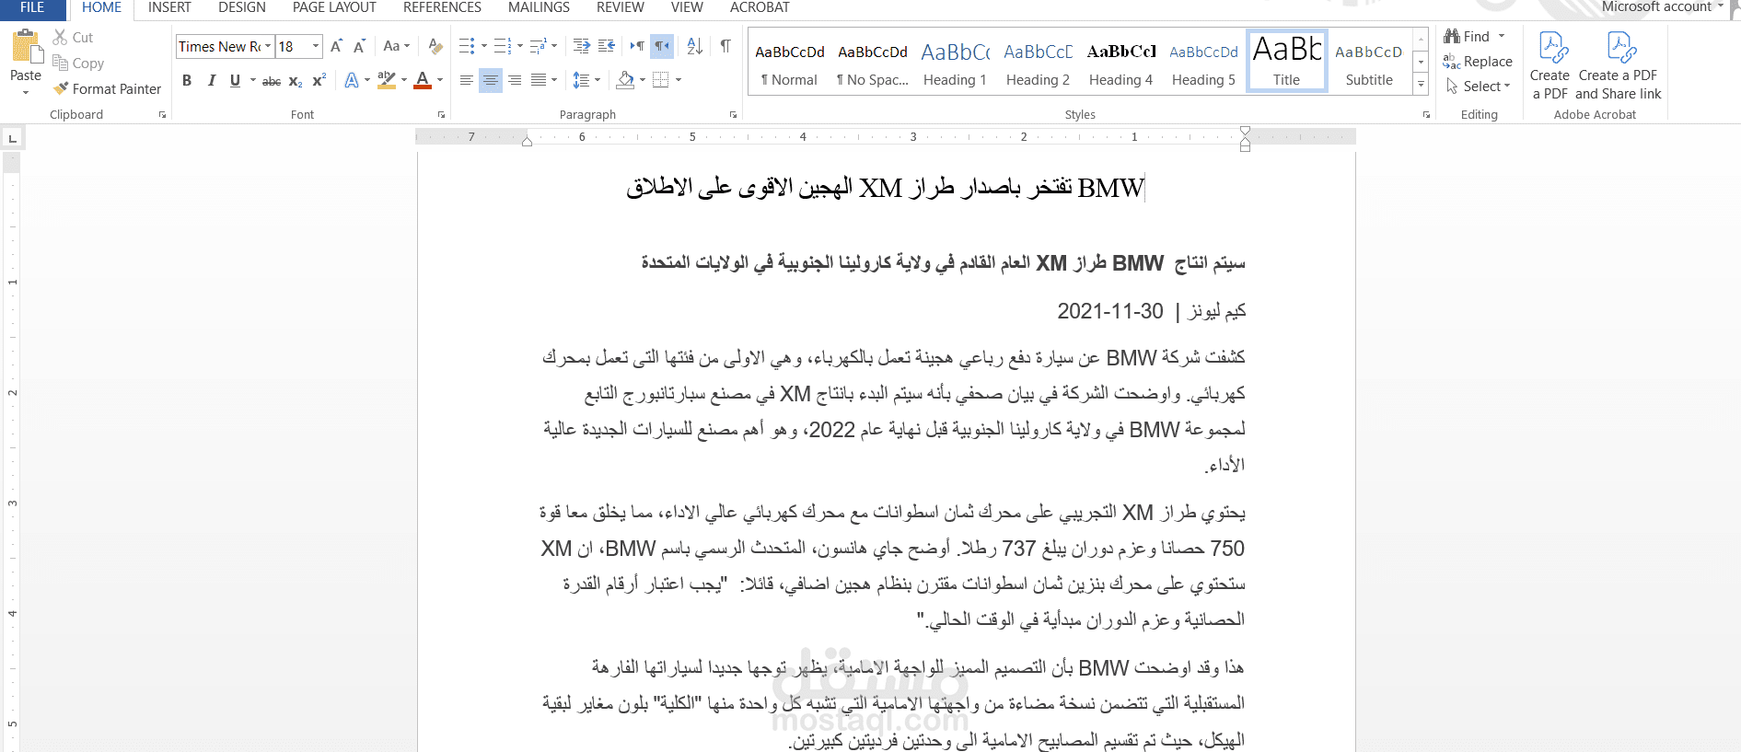
Task: Open the Find search tool
Action: coord(1468,37)
